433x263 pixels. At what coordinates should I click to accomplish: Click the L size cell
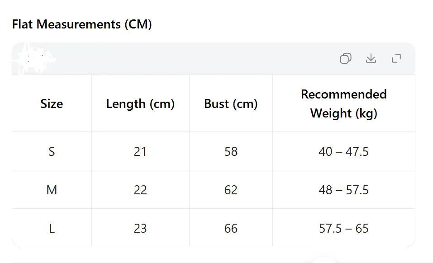(x=52, y=228)
